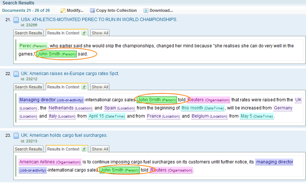Image resolution: width=306 pixels, height=183 pixels.
Task: Open Results In Context tab in result 23
Action: (x=63, y=149)
